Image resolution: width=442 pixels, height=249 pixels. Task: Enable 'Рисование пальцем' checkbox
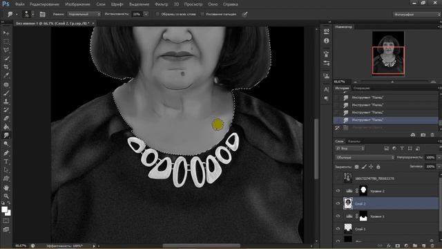coord(202,14)
